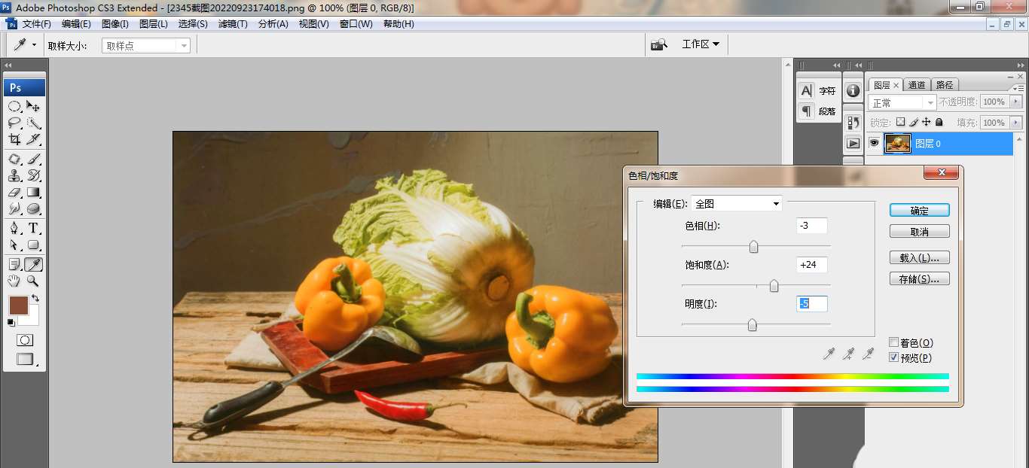1029x468 pixels.
Task: Open the 正常 blend mode dropdown
Action: click(x=902, y=102)
